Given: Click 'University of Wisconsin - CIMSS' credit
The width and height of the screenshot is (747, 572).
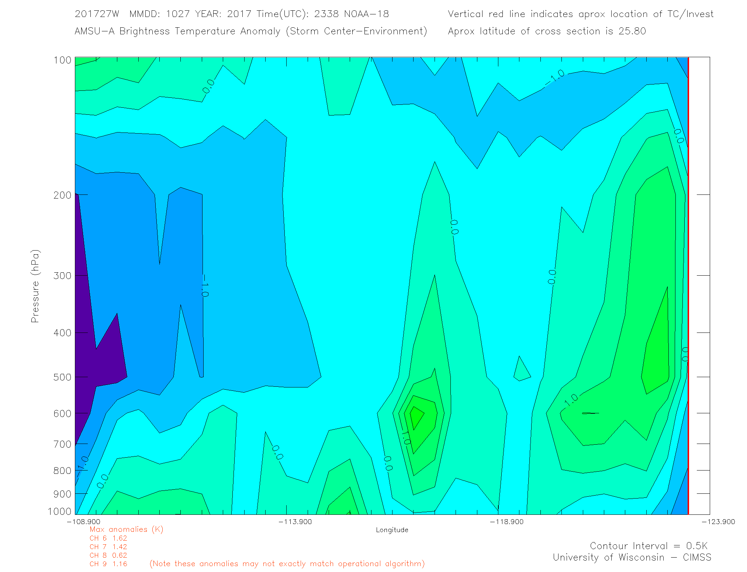Looking at the screenshot, I should coord(632,558).
